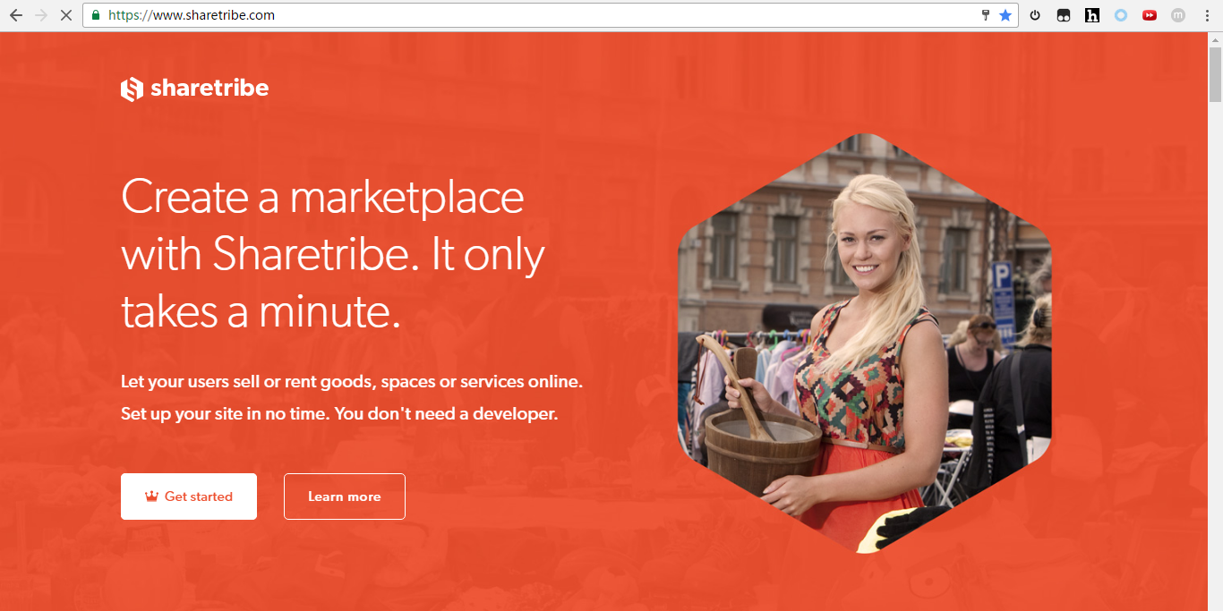Open the Tampermonkey extension icon
Viewport: 1223px width, 611px height.
click(1064, 15)
